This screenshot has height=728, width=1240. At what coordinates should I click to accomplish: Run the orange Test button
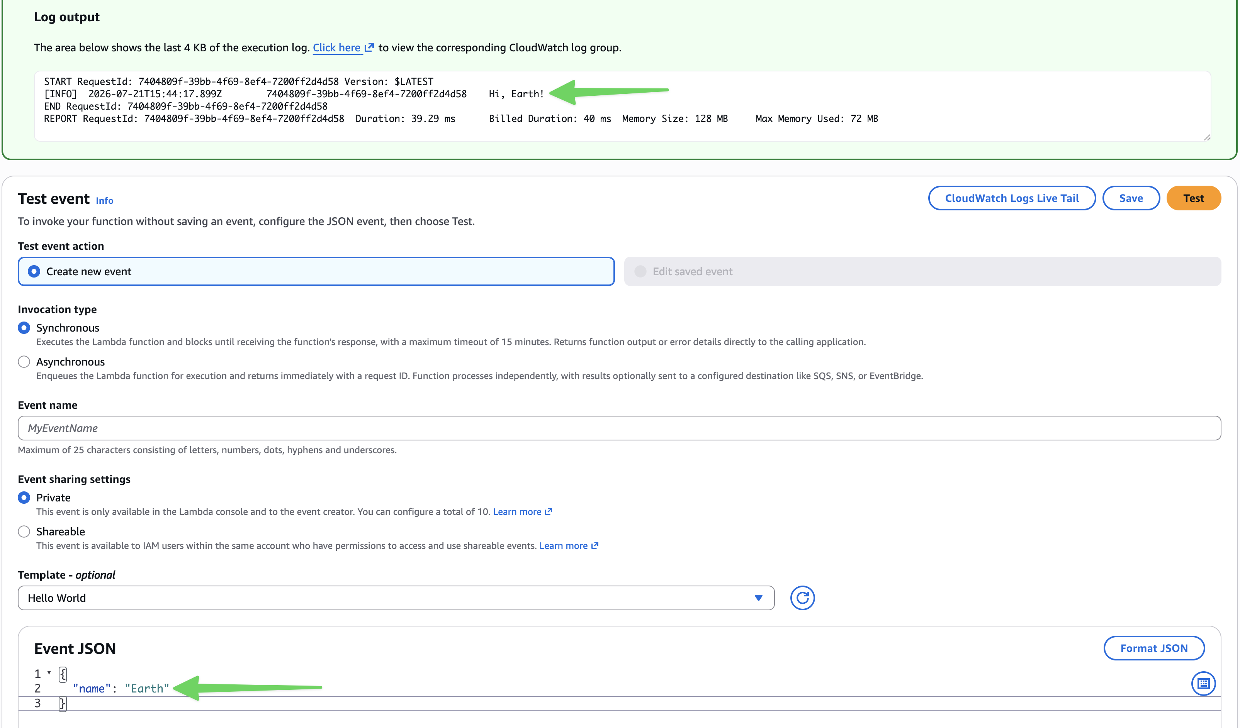tap(1193, 198)
